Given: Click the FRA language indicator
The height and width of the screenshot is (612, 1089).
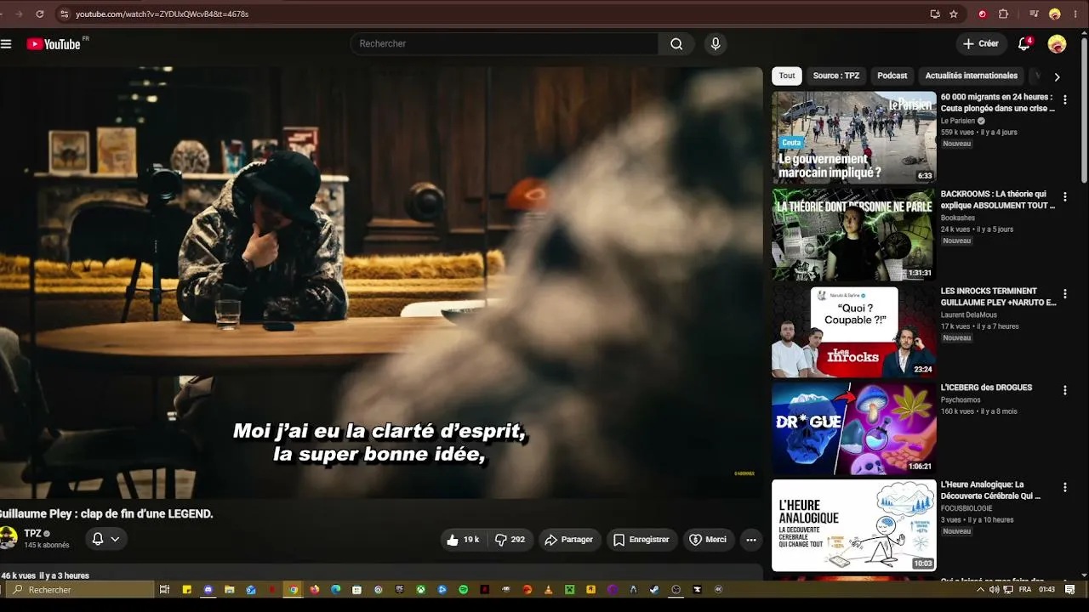Looking at the screenshot, I should coord(1025,589).
